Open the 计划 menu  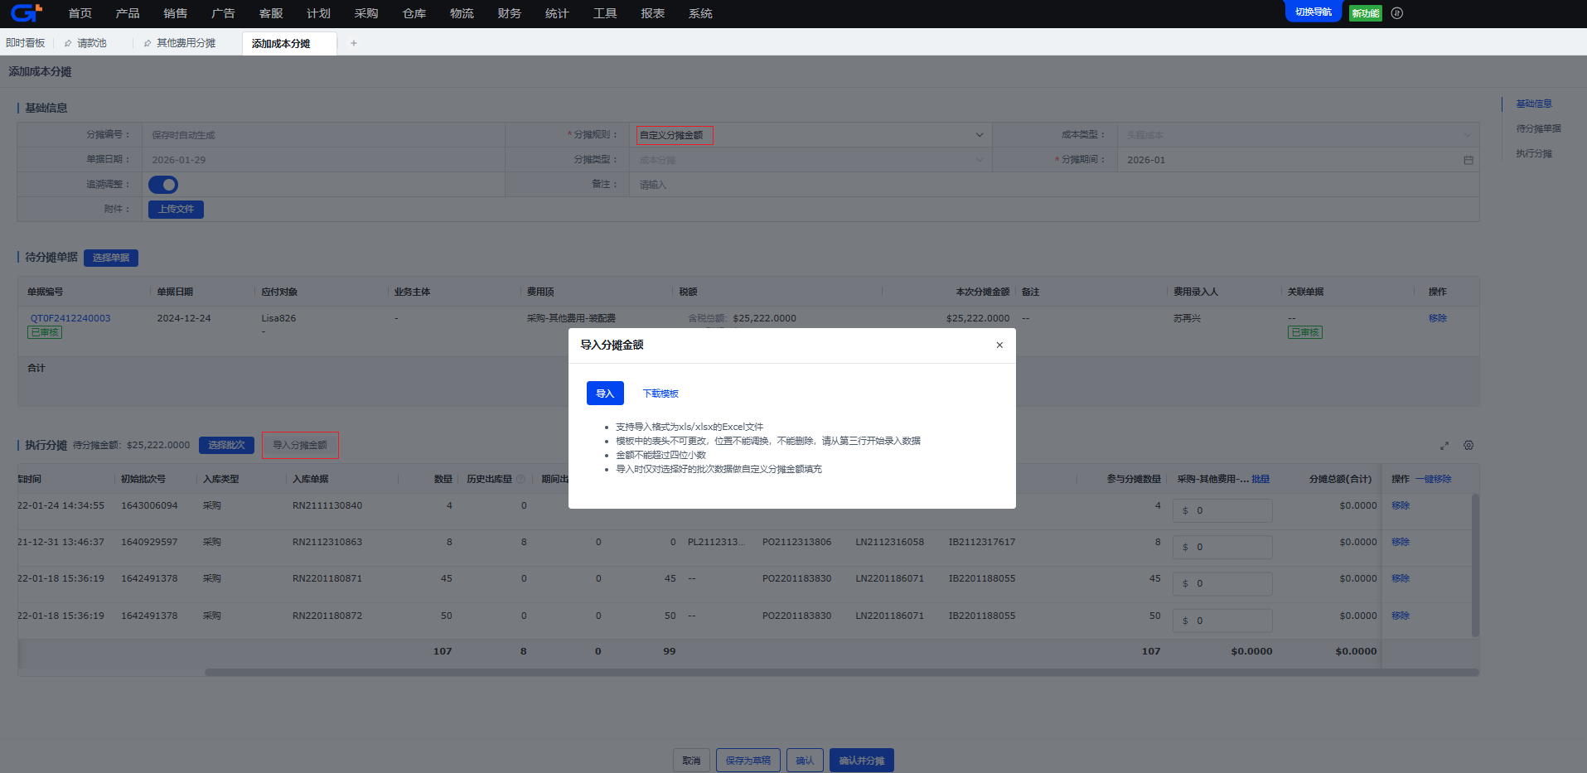point(318,13)
